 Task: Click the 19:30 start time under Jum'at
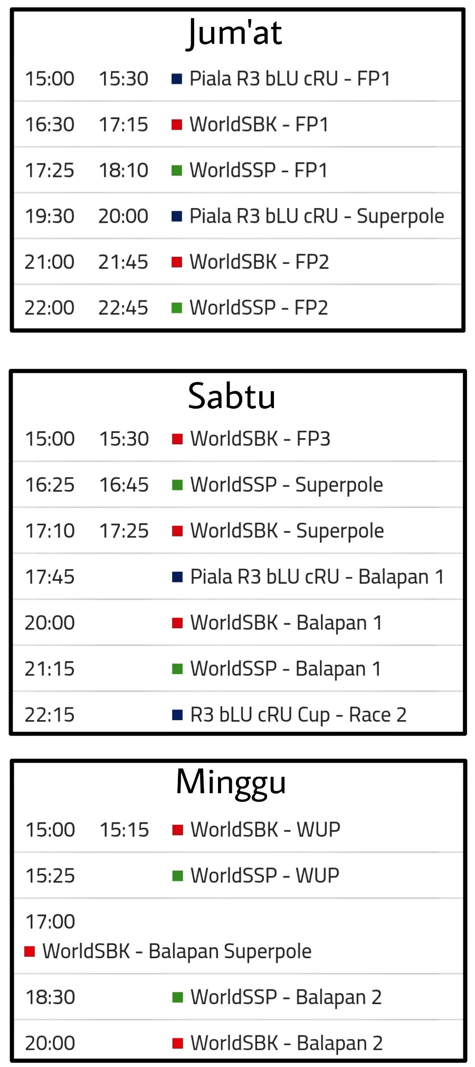(x=50, y=216)
